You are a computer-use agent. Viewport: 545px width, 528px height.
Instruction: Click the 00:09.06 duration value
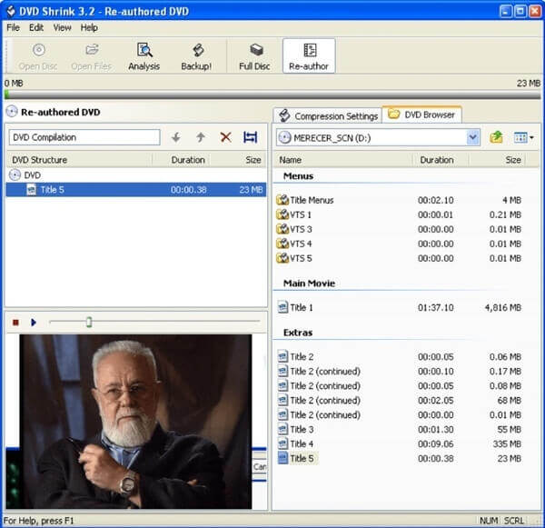(436, 444)
